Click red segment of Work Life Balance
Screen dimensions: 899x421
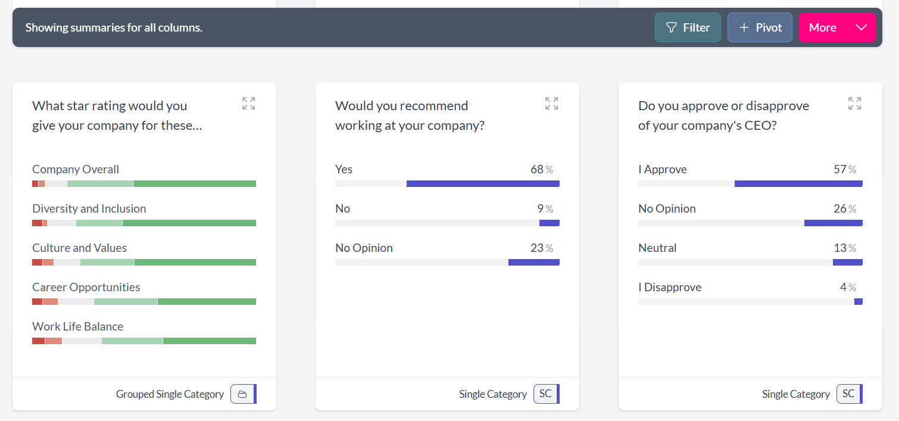click(x=38, y=341)
